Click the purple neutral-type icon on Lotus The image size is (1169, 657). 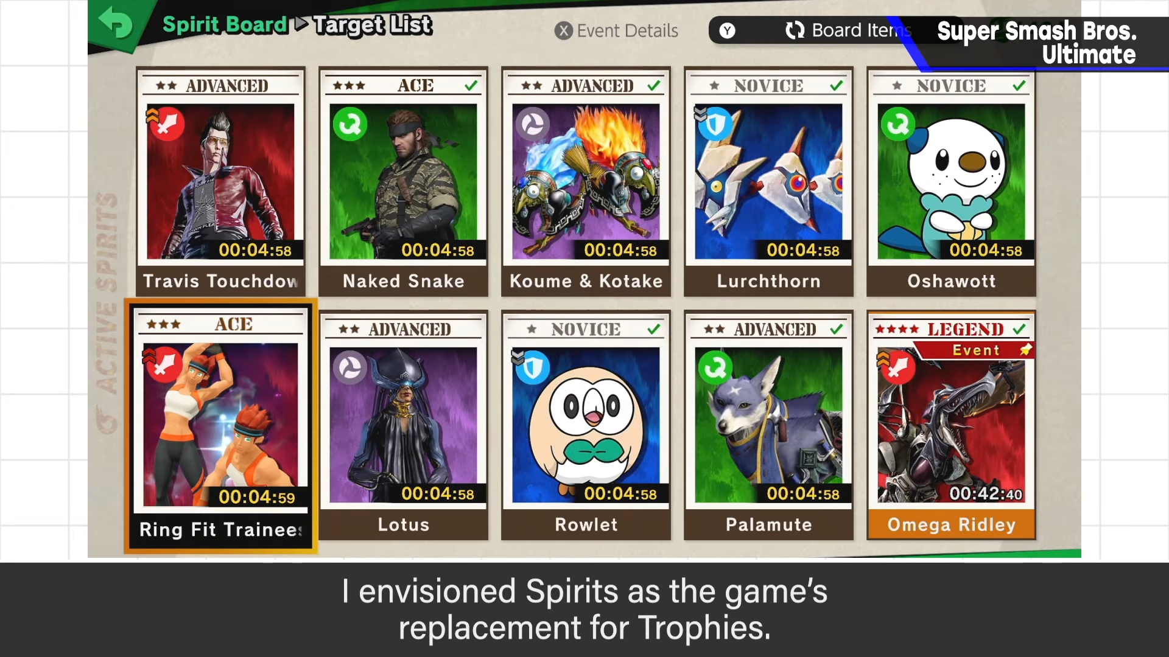point(350,367)
